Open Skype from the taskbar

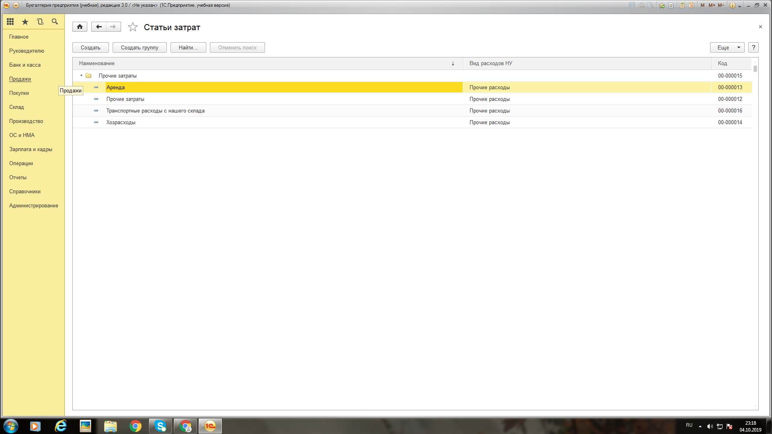pos(160,426)
